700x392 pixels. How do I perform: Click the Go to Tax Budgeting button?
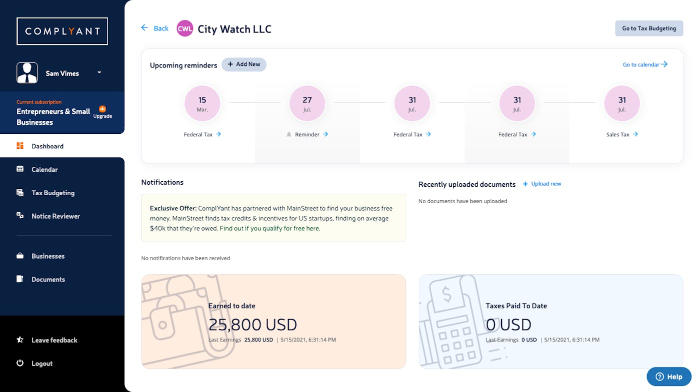(x=649, y=28)
